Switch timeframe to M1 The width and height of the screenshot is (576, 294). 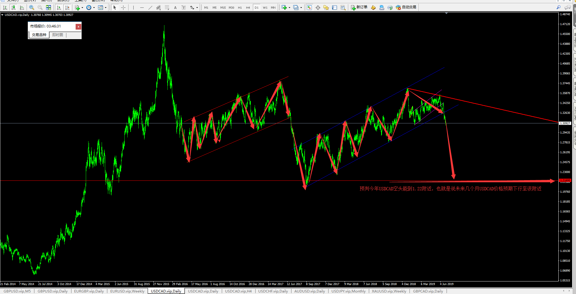pyautogui.click(x=206, y=7)
